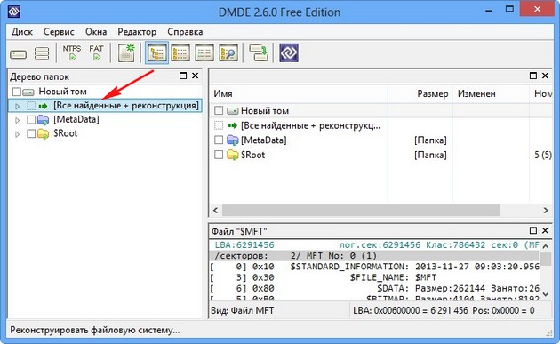Image resolution: width=560 pixels, height=344 pixels.
Task: Expand the $Root tree node
Action: click(17, 135)
